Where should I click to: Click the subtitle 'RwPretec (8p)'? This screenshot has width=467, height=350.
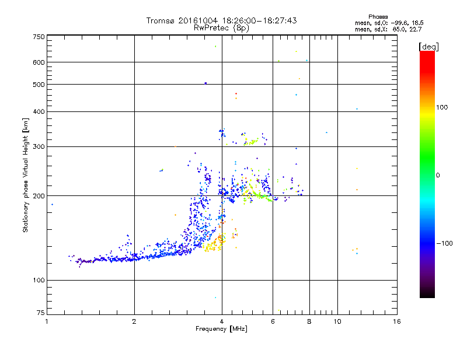pyautogui.click(x=221, y=28)
